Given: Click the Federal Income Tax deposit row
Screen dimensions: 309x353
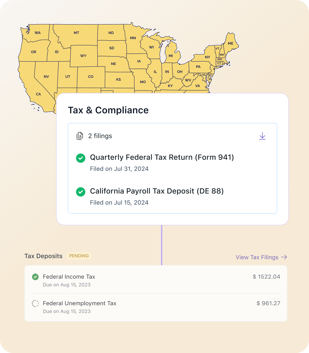Looking at the screenshot, I should pyautogui.click(x=156, y=280).
